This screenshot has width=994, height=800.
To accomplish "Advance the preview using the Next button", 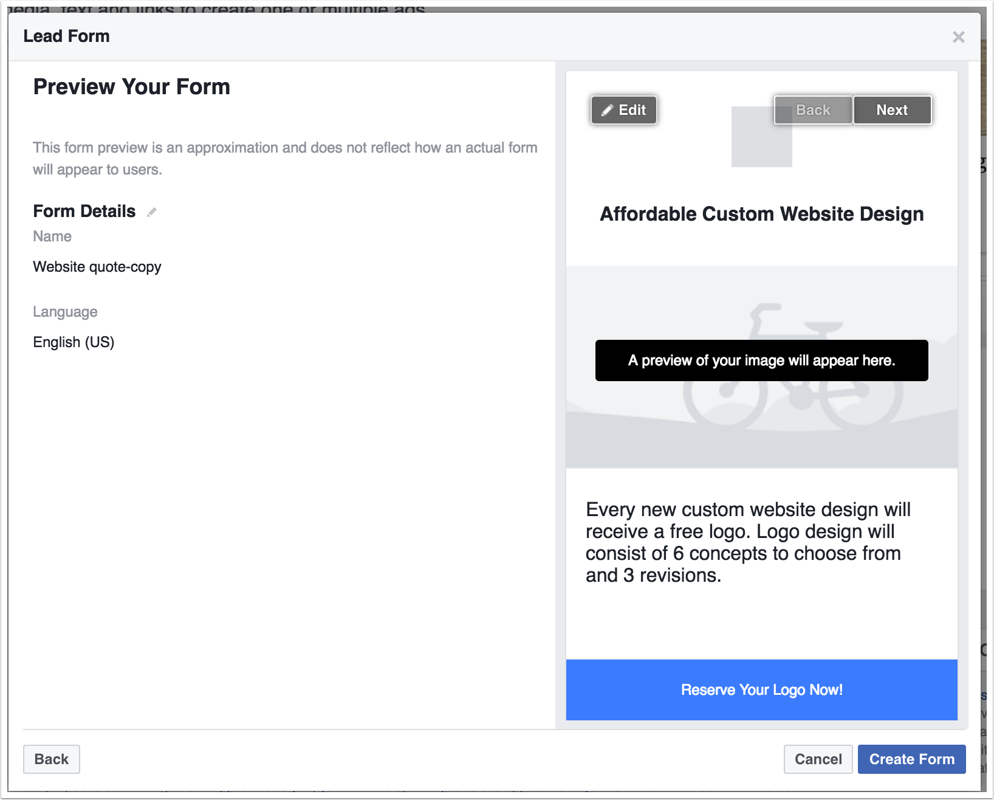I will coord(892,110).
